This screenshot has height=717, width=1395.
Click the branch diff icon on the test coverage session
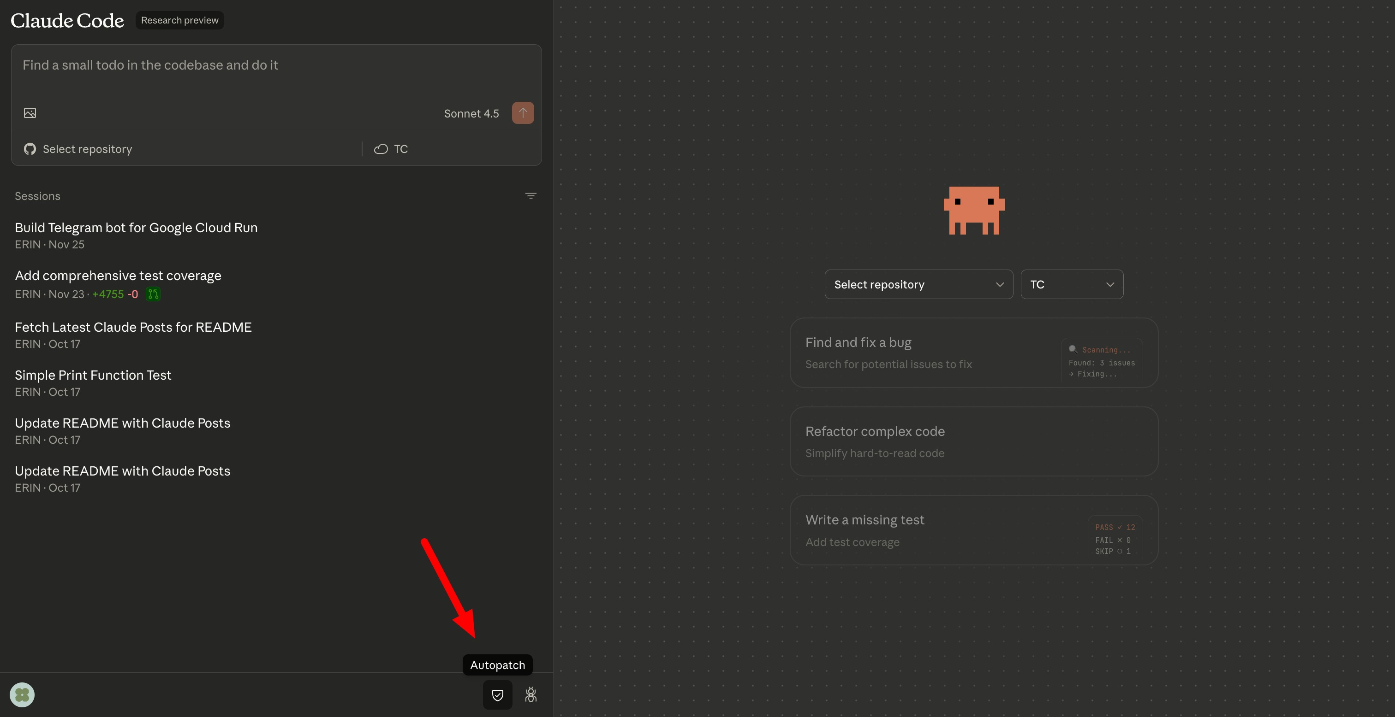tap(152, 294)
